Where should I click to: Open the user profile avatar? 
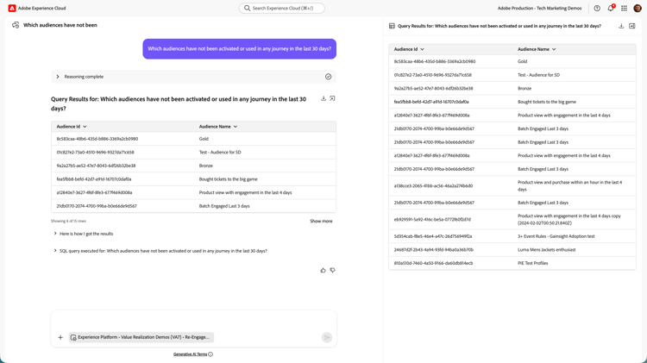(x=638, y=9)
